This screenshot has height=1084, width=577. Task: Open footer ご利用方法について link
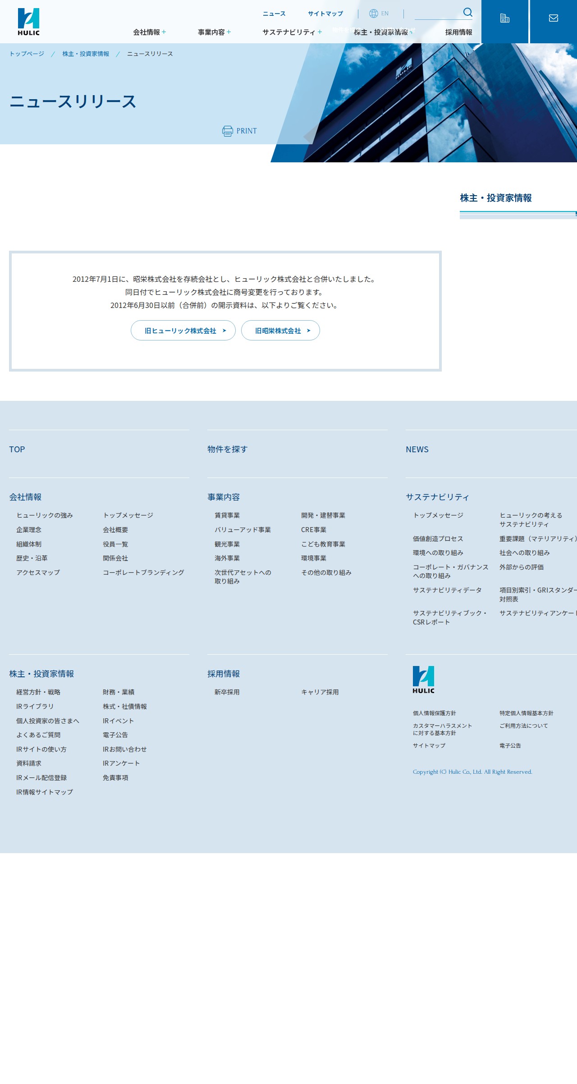pyautogui.click(x=524, y=726)
